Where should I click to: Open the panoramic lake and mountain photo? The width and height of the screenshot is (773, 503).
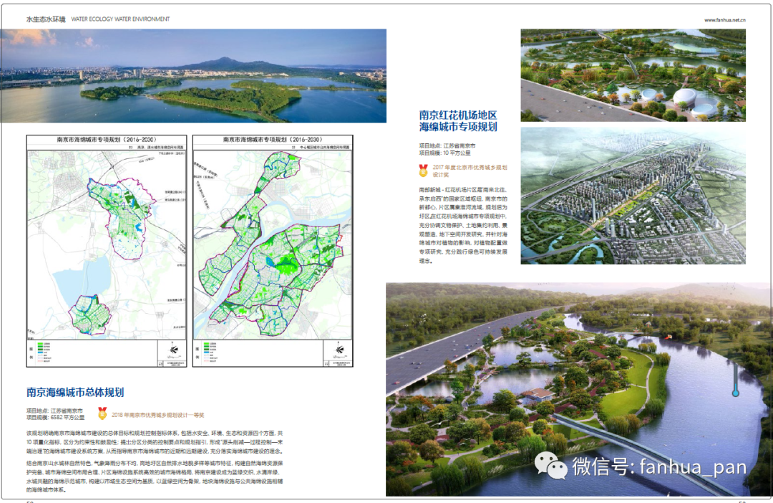[x=193, y=76]
